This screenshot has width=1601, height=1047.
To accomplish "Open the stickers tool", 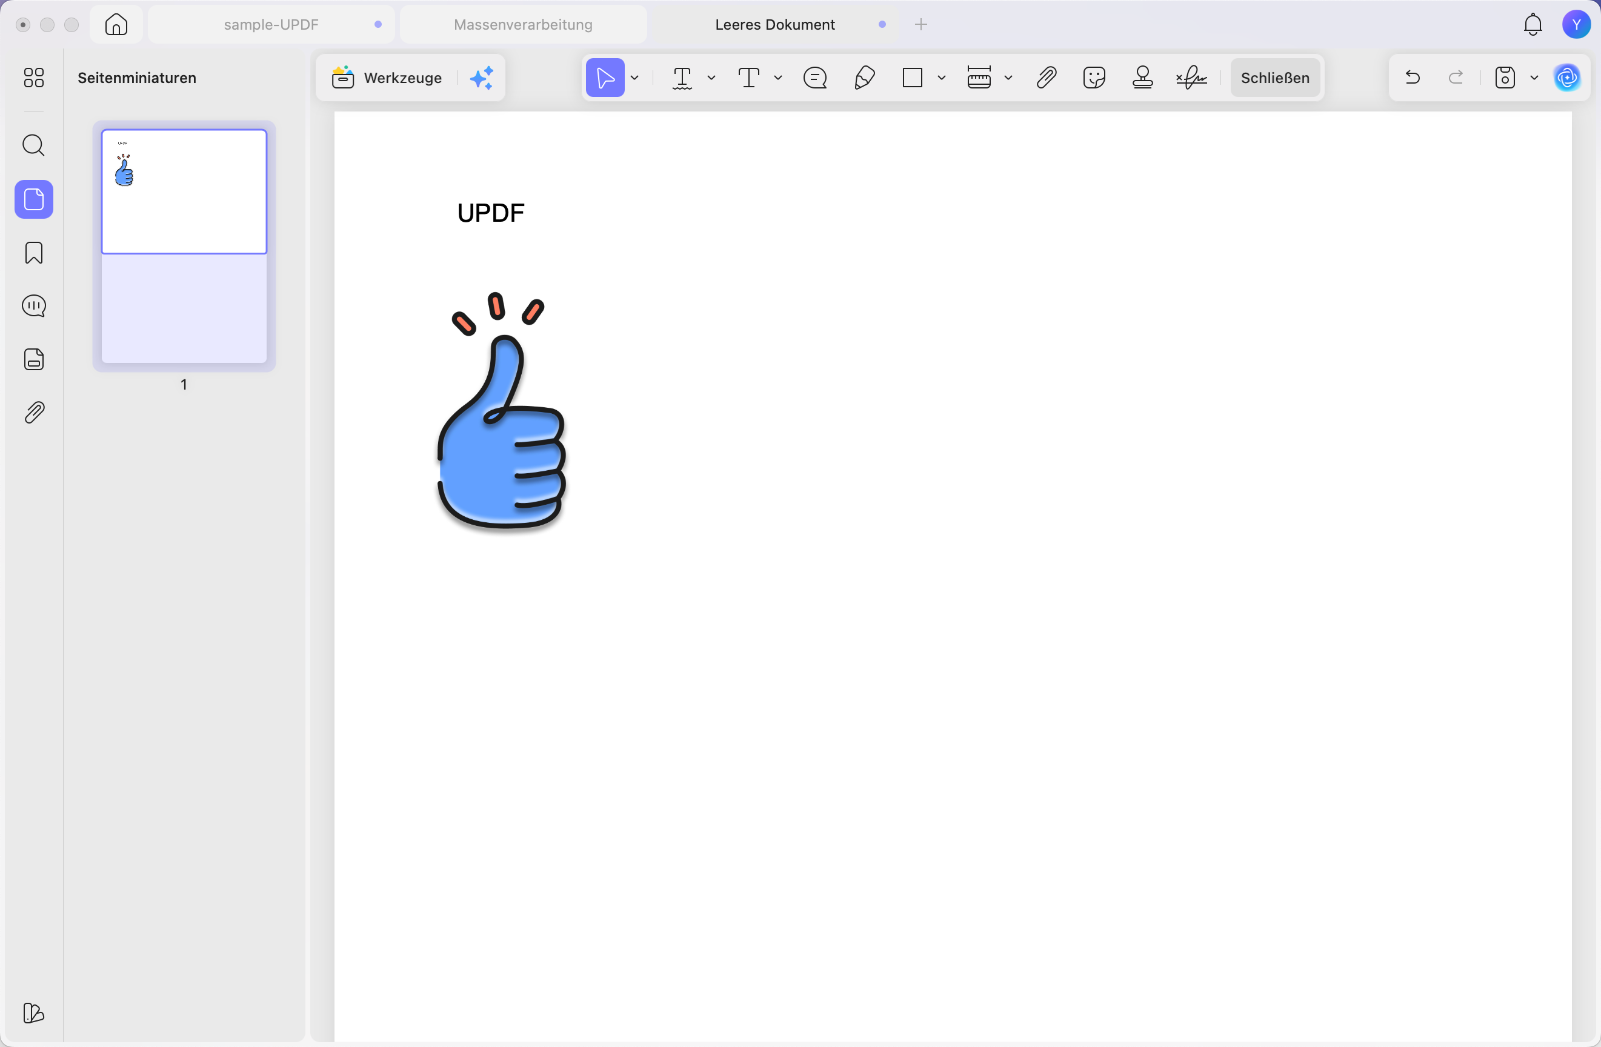I will 1094,78.
